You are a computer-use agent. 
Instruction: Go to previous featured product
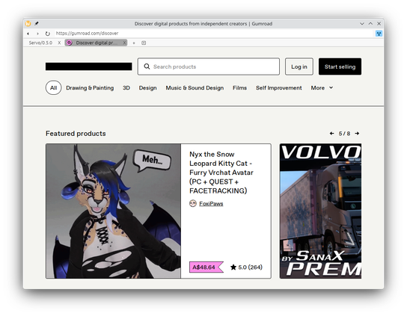coord(331,133)
